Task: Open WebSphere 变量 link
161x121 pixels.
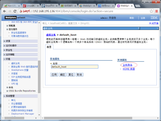Action: click(x=20, y=70)
